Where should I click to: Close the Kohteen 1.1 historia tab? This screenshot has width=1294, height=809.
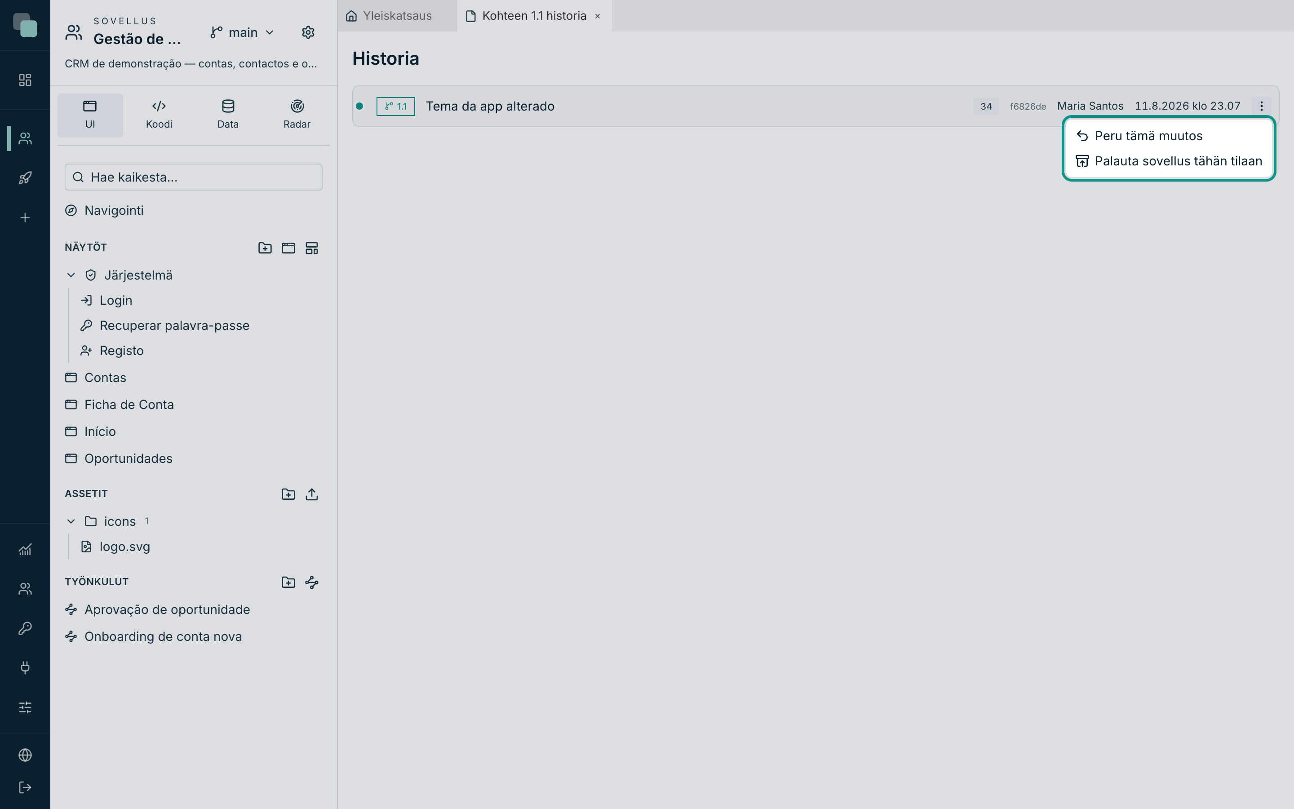coord(598,16)
